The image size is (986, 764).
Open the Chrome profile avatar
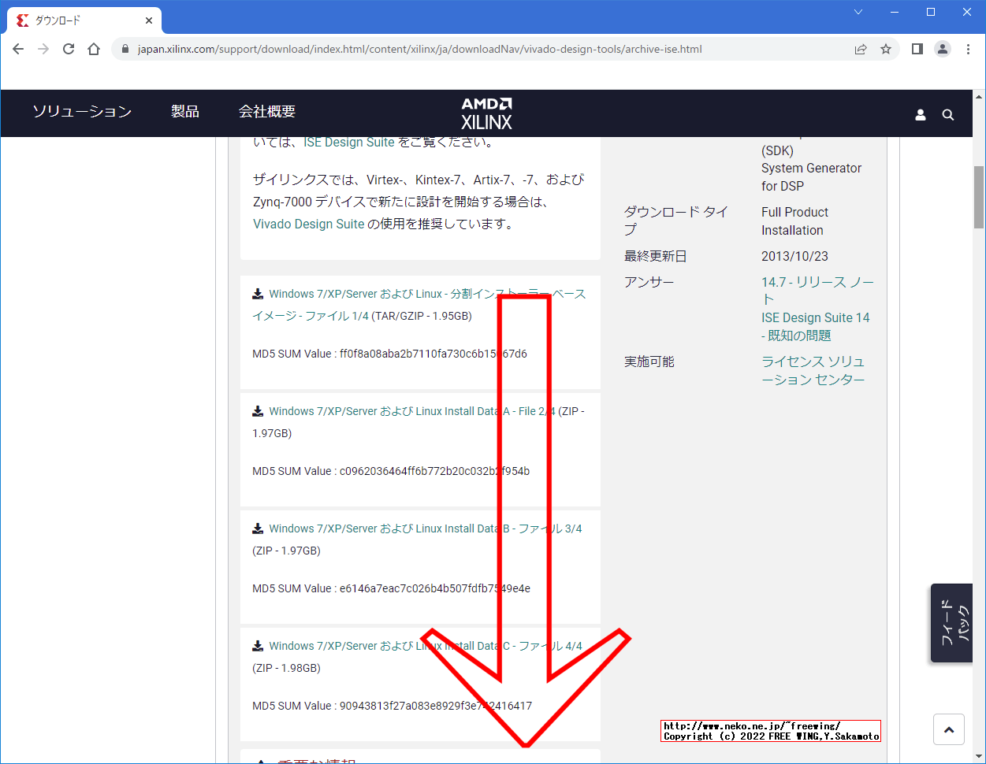pyautogui.click(x=942, y=48)
